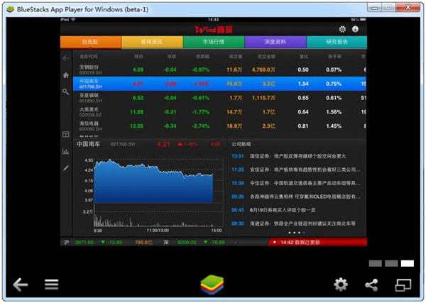Select the 亚星锚链 601890.SH row
426x303 pixels.
click(x=219, y=98)
